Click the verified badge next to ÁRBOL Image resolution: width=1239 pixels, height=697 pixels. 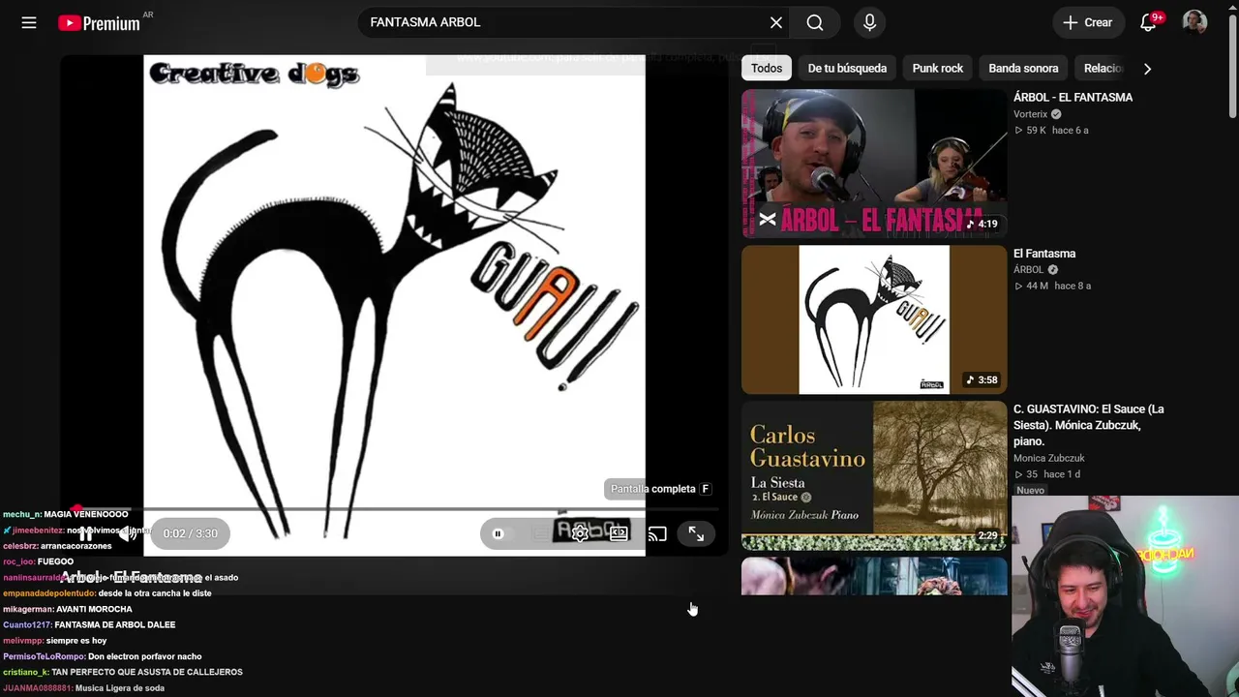tap(1052, 270)
